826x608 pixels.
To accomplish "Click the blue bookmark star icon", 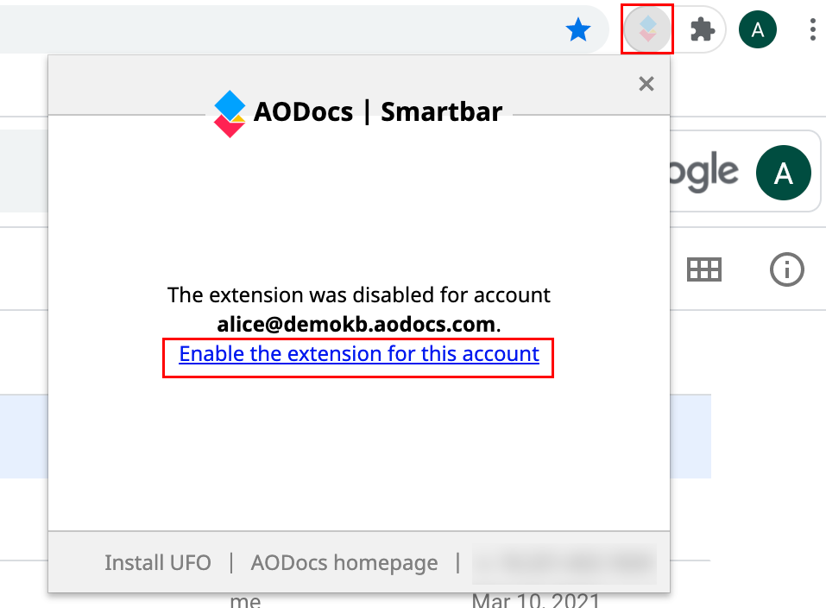I will [578, 29].
